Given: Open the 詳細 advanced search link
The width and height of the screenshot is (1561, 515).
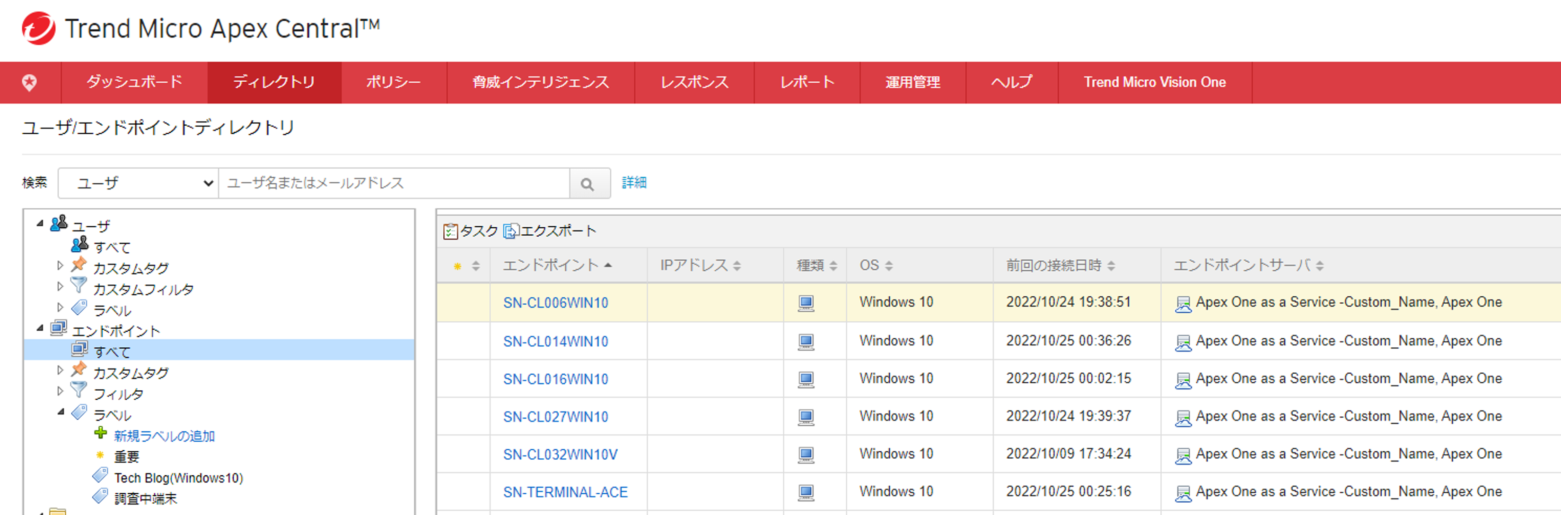Looking at the screenshot, I should pyautogui.click(x=634, y=183).
